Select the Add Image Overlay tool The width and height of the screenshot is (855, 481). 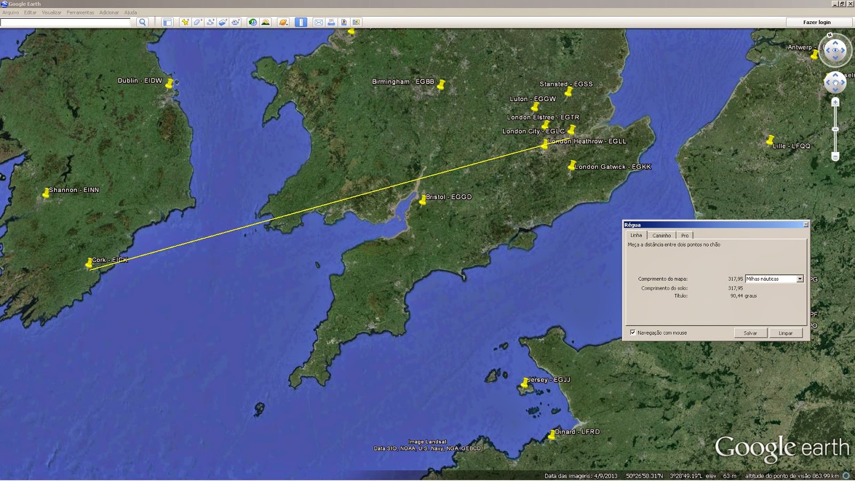click(x=223, y=22)
